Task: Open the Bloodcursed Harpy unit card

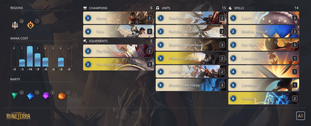Action: pyautogui.click(x=191, y=85)
